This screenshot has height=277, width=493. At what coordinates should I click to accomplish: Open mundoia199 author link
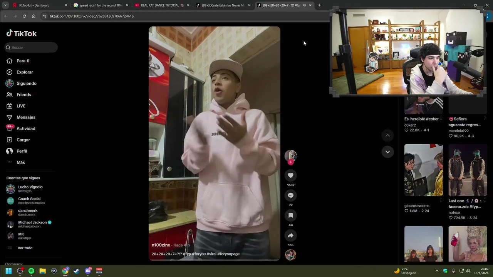pyautogui.click(x=458, y=131)
